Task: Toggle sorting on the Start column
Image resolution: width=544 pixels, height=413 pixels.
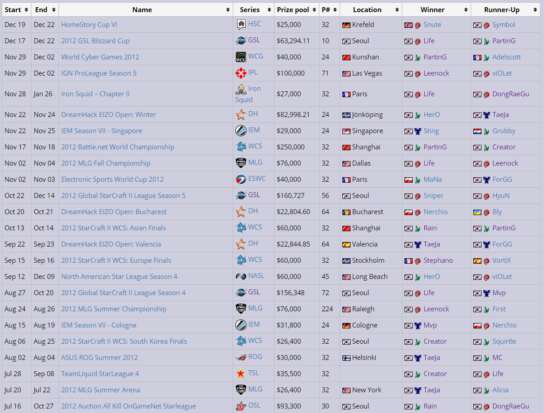Action: (x=27, y=9)
